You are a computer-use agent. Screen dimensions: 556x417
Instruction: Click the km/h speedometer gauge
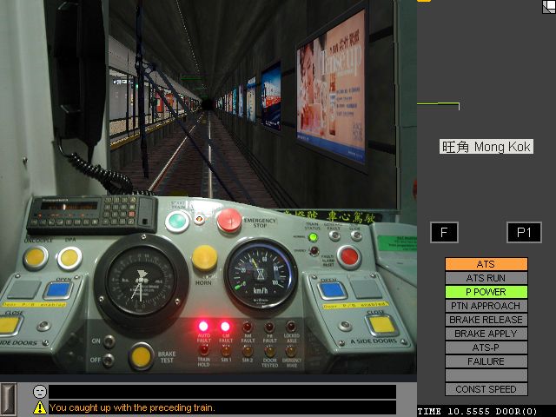coord(257,277)
